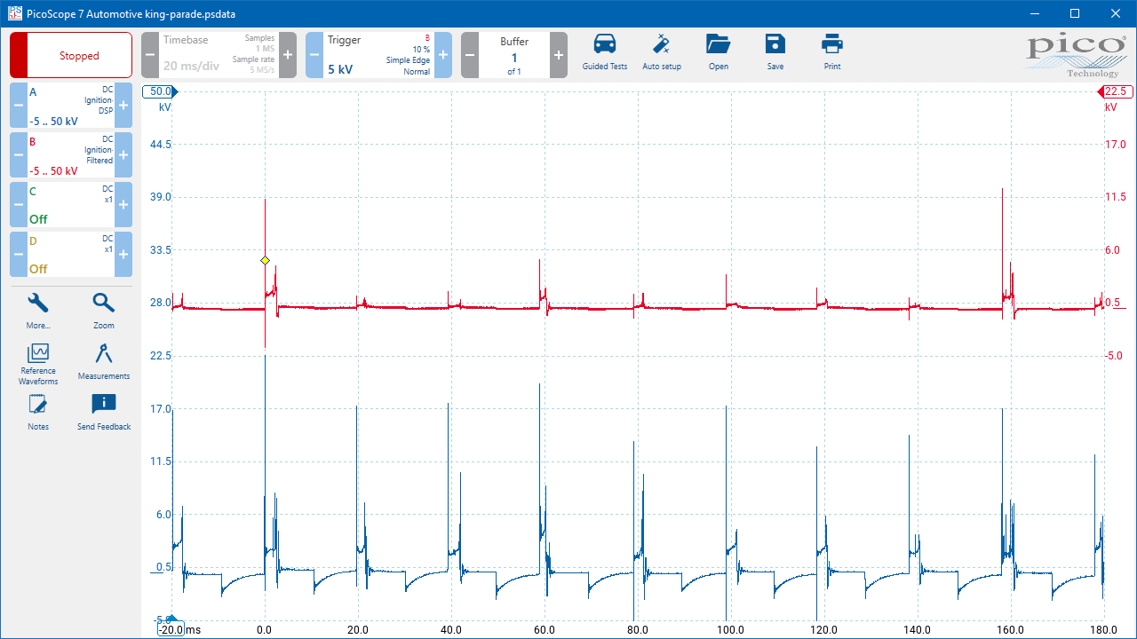Click the yellow trigger diamond marker
The image size is (1137, 639).
point(265,260)
